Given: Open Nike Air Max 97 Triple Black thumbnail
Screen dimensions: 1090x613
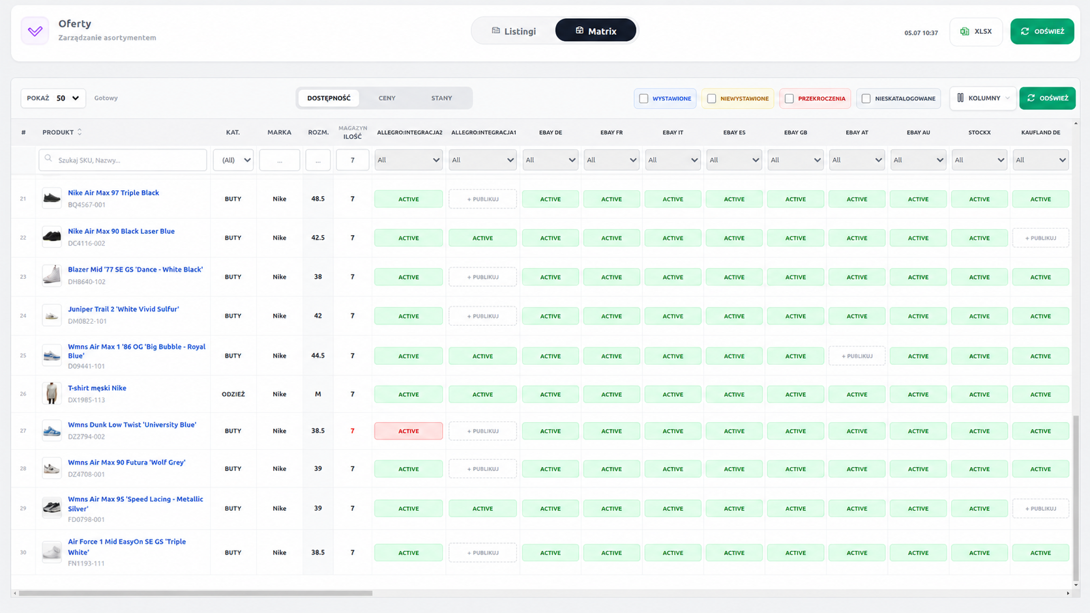Looking at the screenshot, I should [52, 198].
